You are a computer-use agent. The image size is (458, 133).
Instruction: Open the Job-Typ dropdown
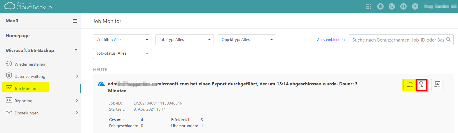coord(184,40)
